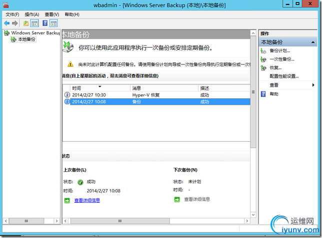Click the 消息 column header

[x=164, y=88]
